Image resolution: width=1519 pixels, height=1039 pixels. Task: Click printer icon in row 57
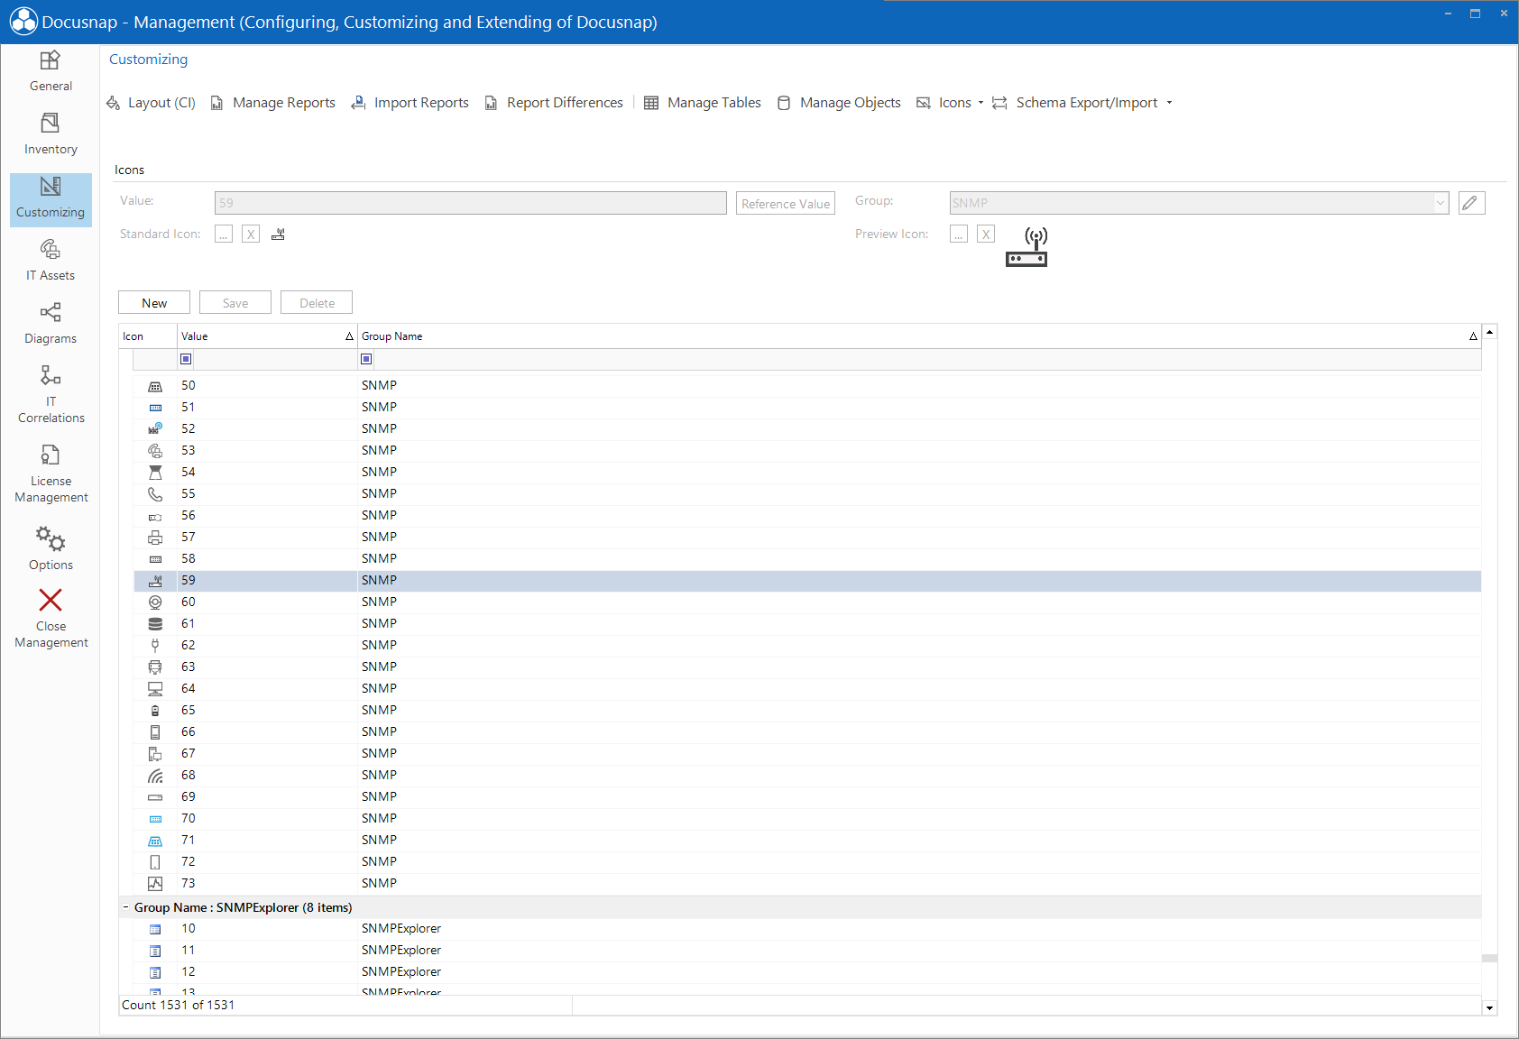click(x=155, y=537)
